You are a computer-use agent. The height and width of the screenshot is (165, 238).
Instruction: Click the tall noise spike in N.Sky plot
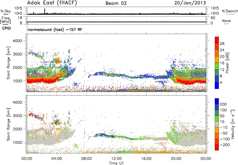click(x=45, y=11)
